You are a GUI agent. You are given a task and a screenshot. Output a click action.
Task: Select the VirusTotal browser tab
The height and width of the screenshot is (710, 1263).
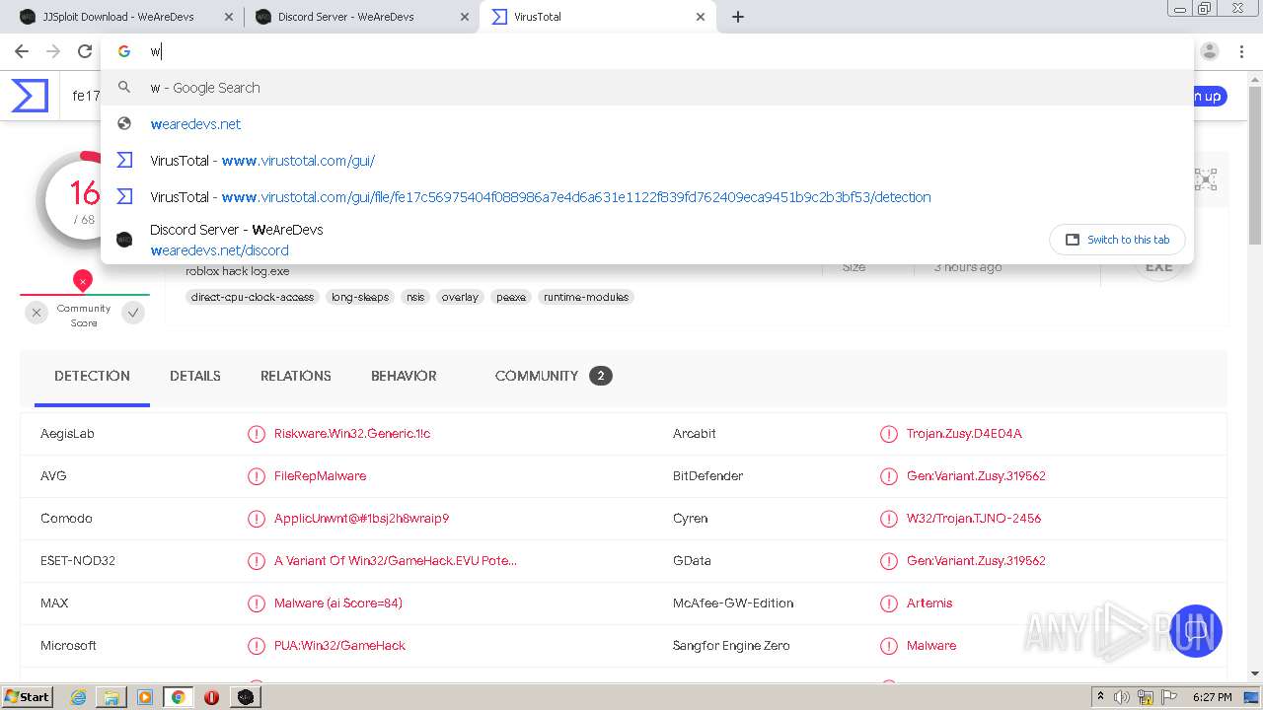[x=597, y=17]
